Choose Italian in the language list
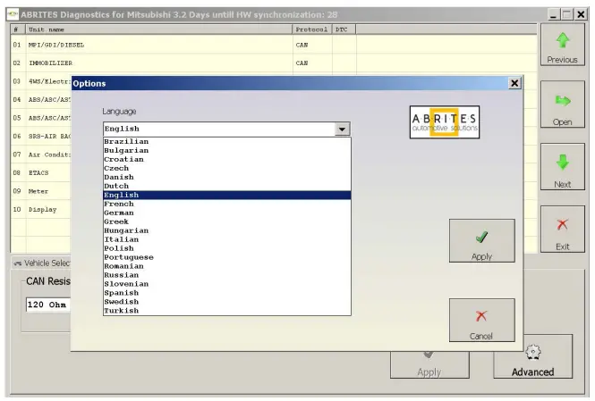This screenshot has height=401, width=595. click(x=227, y=239)
